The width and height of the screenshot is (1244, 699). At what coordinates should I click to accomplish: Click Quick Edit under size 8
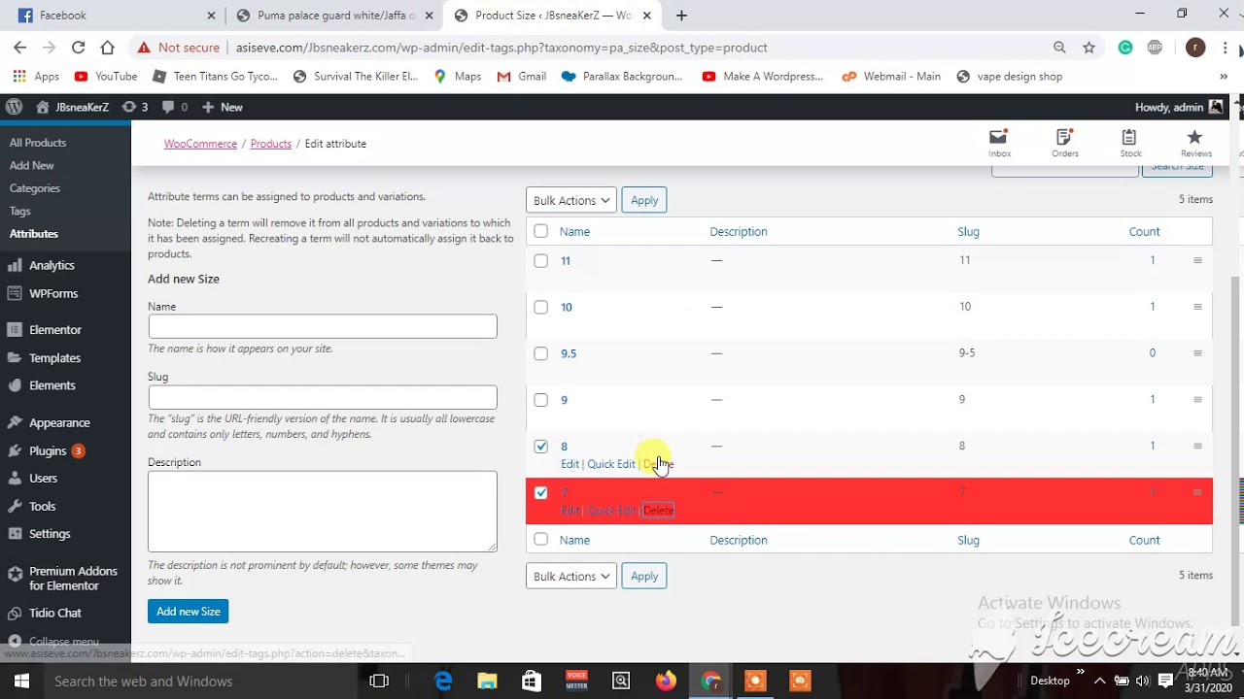(610, 464)
